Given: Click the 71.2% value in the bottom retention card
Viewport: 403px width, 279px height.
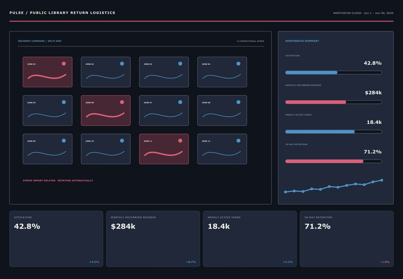Looking at the screenshot, I should pyautogui.click(x=318, y=226).
